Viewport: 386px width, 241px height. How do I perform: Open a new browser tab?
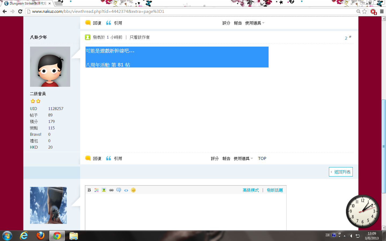tap(58, 3)
